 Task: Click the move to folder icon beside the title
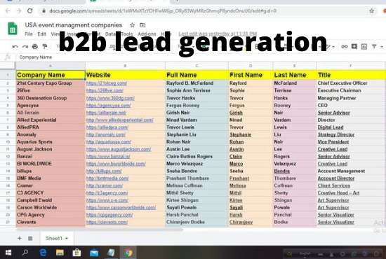click(x=142, y=25)
